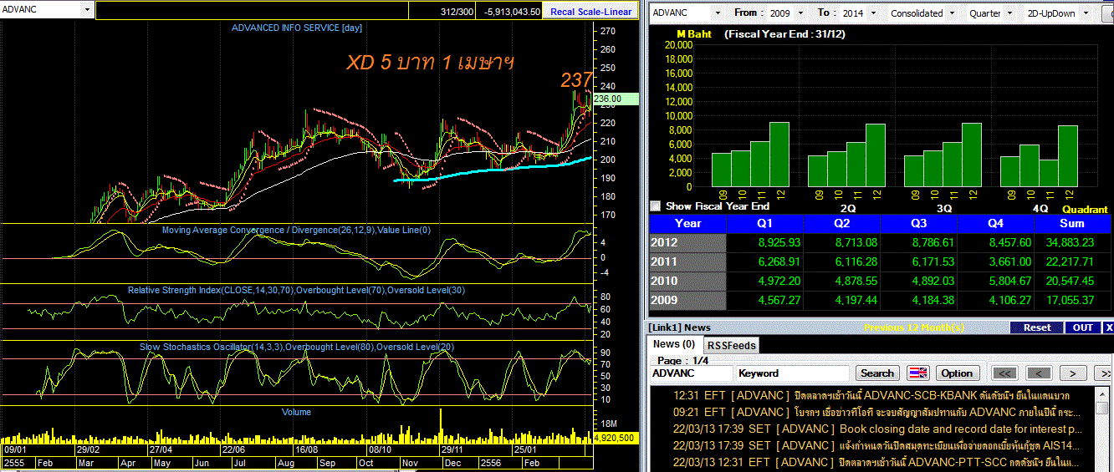Select the Sum column header
The image size is (1114, 472).
tap(1072, 223)
